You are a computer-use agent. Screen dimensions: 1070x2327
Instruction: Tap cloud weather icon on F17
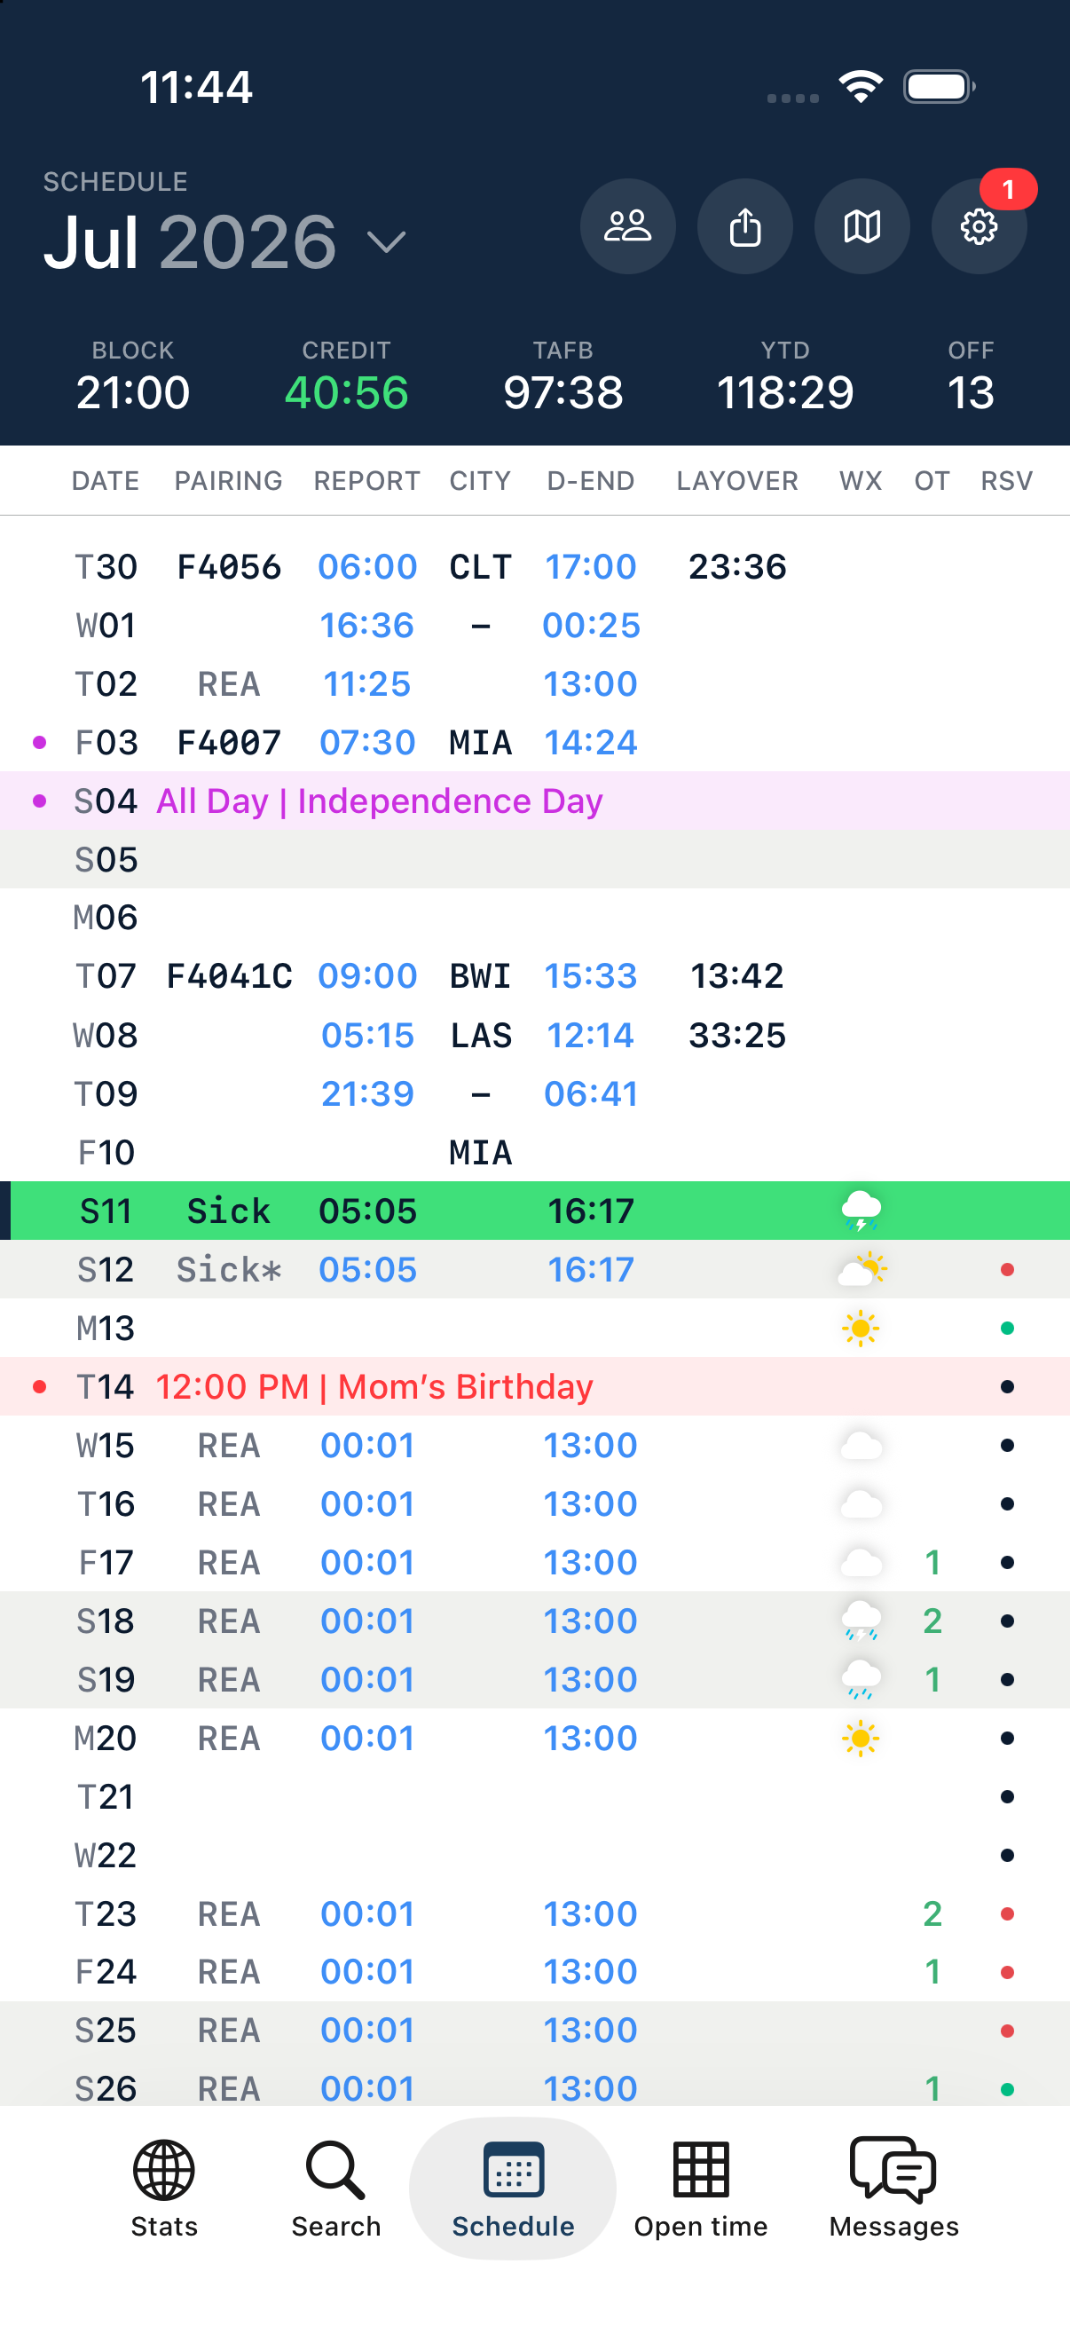click(x=861, y=1562)
